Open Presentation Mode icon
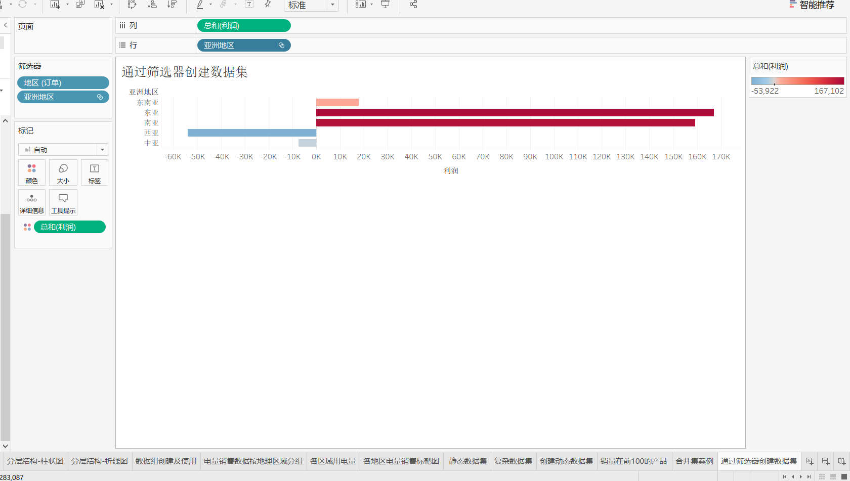 (386, 5)
